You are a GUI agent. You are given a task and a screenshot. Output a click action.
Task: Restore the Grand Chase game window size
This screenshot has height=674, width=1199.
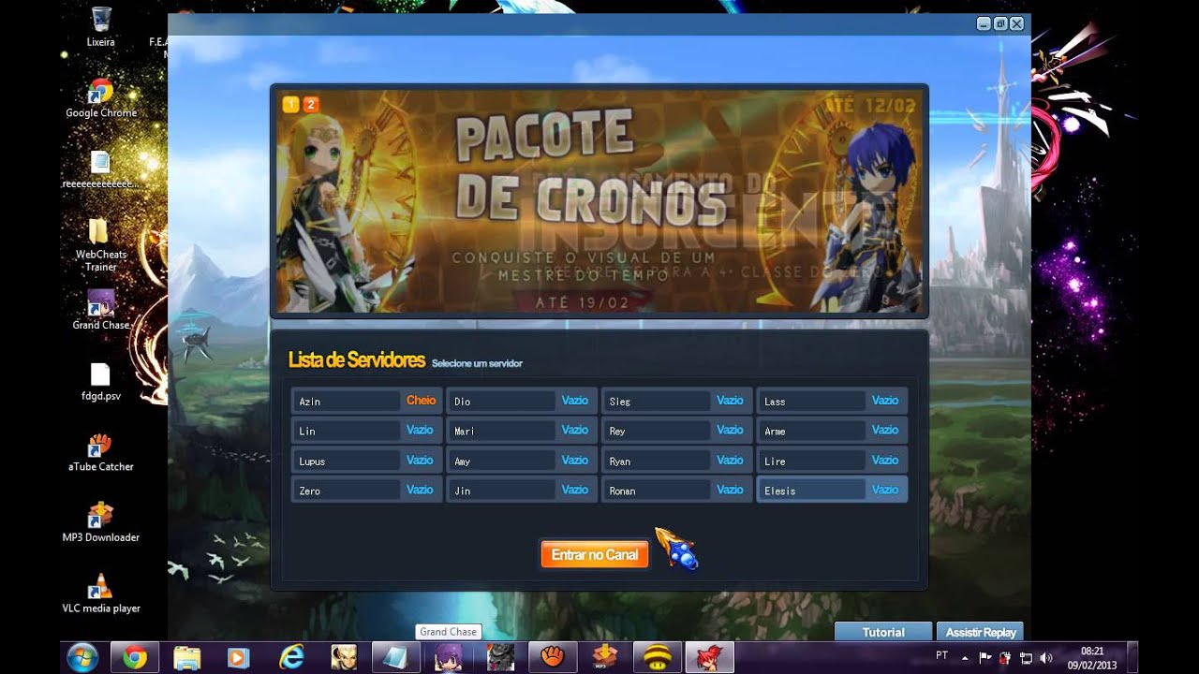[x=1000, y=23]
